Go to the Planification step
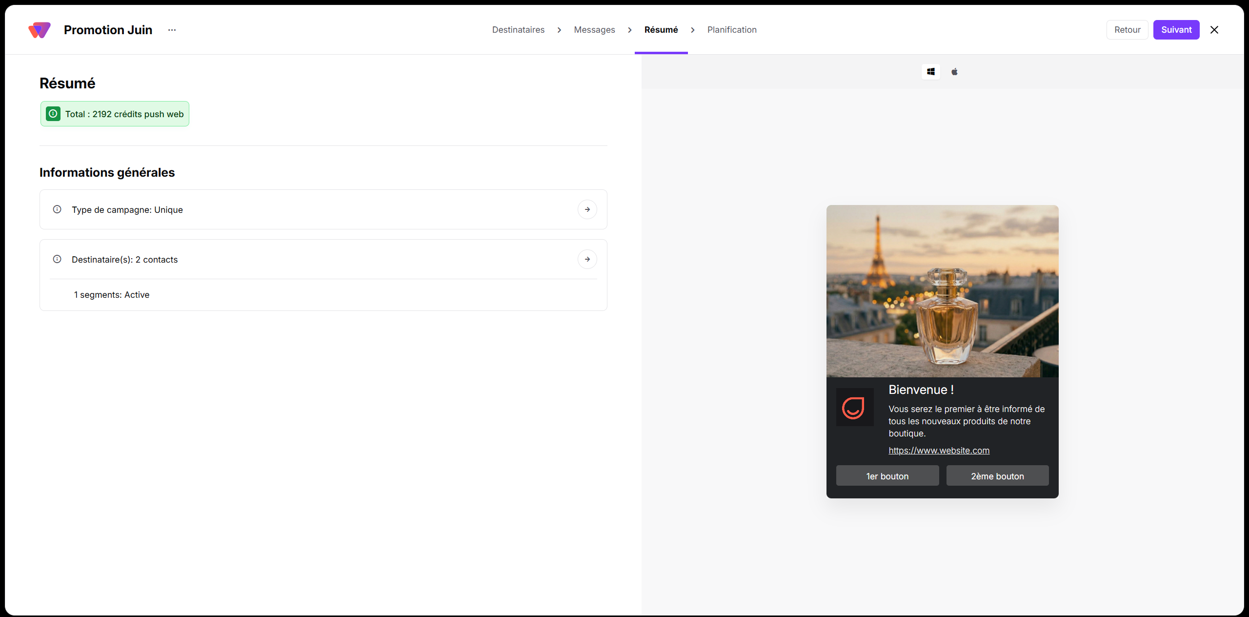 tap(732, 30)
